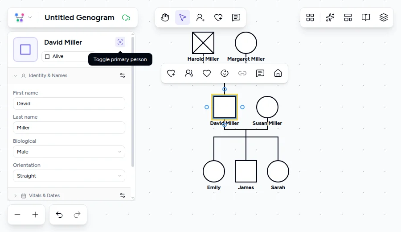Screen dimensions: 401x232
Task: Zoom out with the minus button
Action: click(x=17, y=215)
